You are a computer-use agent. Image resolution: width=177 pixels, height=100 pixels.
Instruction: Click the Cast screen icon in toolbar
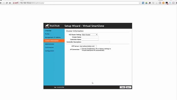pos(173,3)
